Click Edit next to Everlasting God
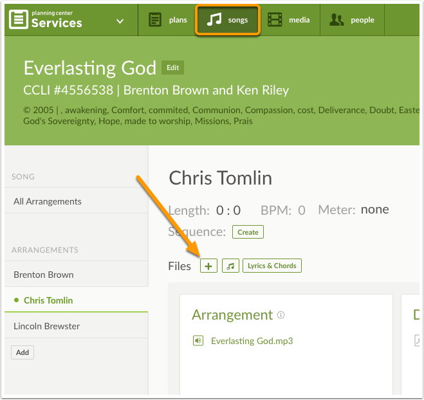The image size is (424, 400). click(x=172, y=68)
